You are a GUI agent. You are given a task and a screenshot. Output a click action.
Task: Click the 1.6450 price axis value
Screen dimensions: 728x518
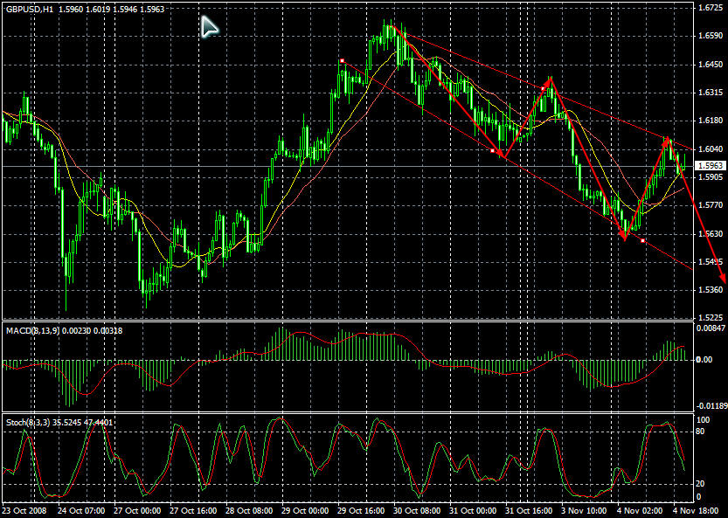[x=711, y=65]
